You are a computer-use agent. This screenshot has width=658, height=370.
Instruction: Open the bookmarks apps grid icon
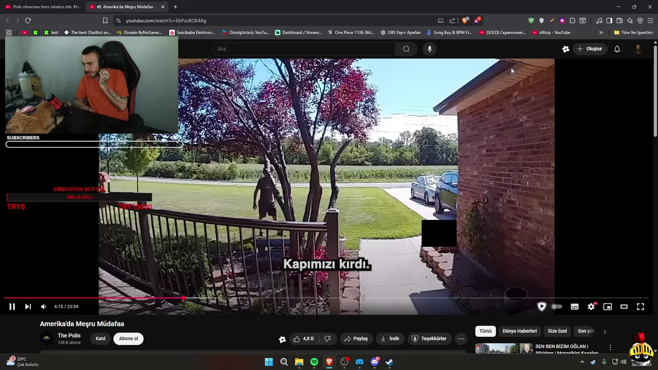[9, 32]
